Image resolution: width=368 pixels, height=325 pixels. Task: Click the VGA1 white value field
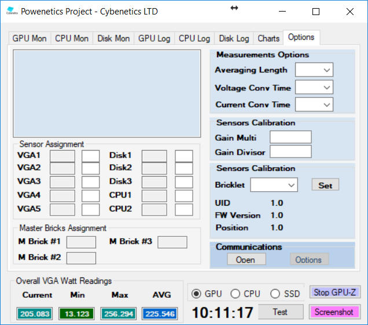91,156
